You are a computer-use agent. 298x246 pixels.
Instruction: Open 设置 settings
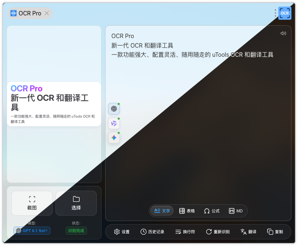point(122,232)
